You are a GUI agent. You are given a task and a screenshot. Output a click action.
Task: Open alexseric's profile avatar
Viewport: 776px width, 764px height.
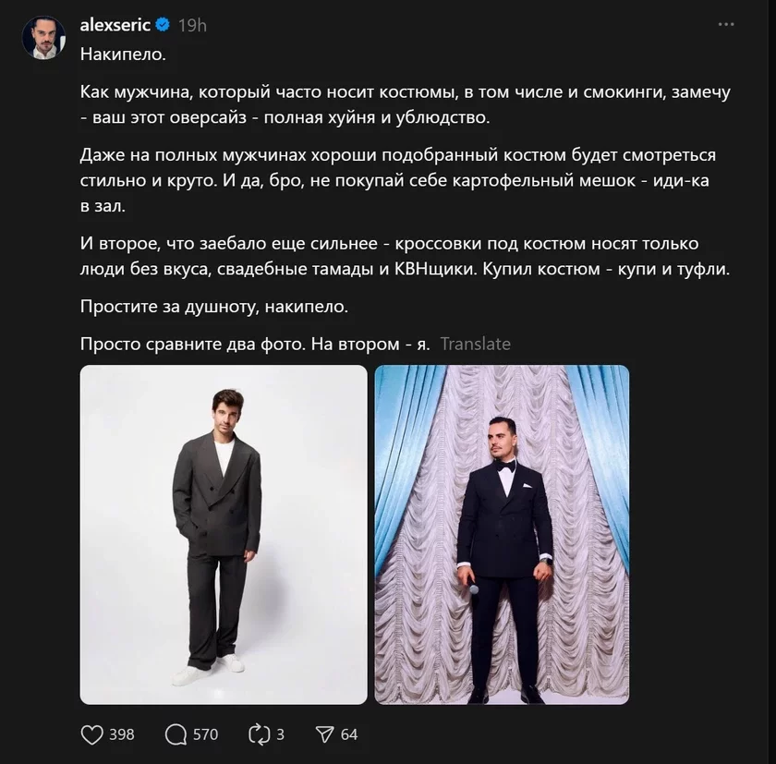43,38
